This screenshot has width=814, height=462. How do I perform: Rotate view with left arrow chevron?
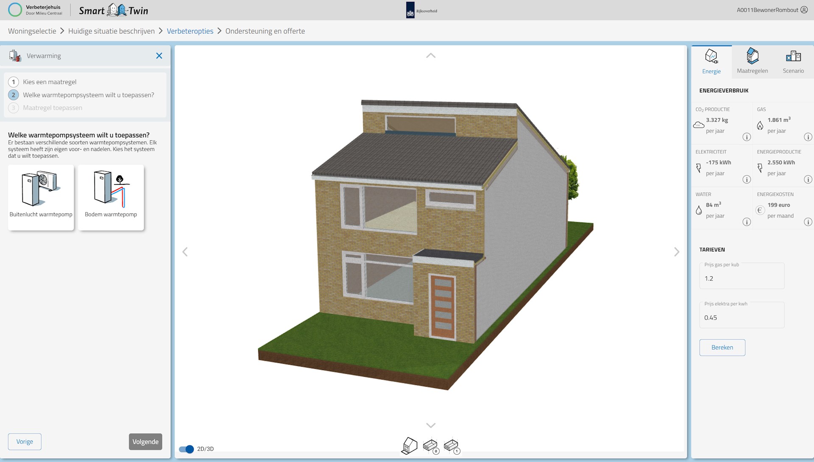185,252
